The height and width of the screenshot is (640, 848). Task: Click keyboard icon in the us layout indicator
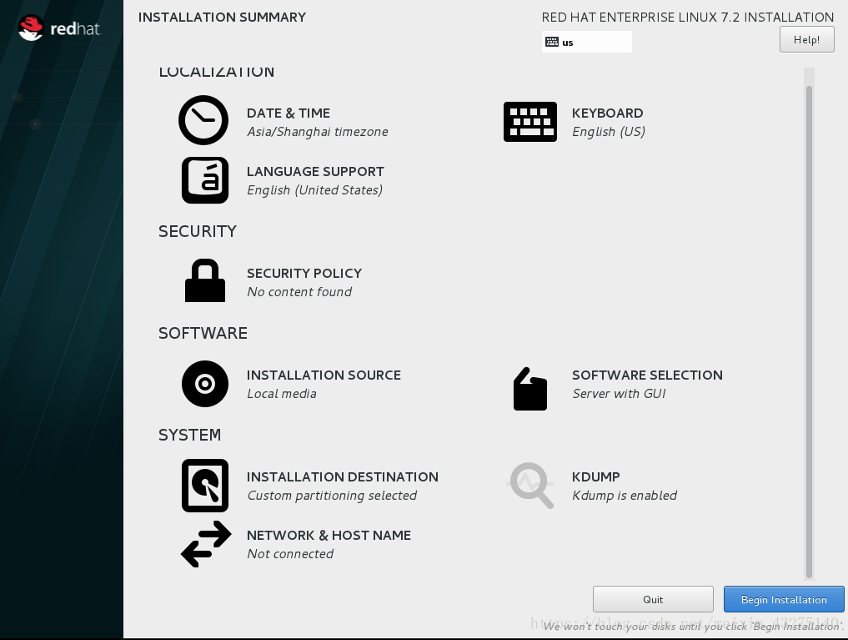click(552, 42)
